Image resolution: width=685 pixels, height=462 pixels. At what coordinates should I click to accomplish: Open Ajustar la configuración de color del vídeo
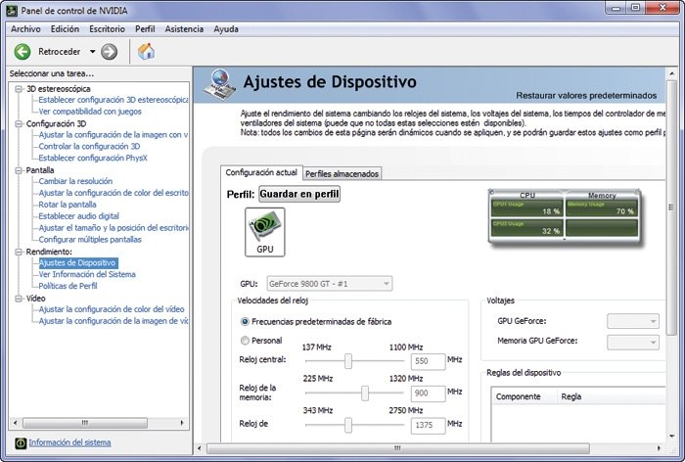112,309
